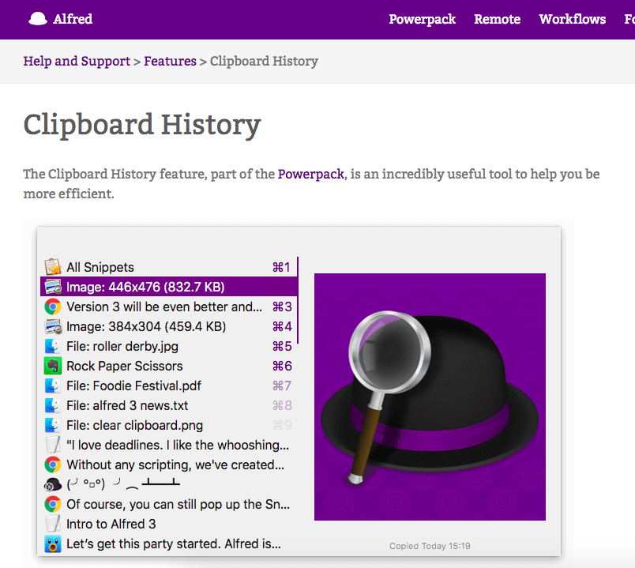Click Finder icon for clear clipboard.png

click(53, 425)
